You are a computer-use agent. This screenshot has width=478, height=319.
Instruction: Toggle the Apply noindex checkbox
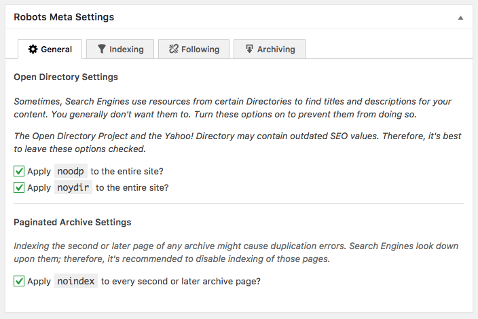pos(19,281)
